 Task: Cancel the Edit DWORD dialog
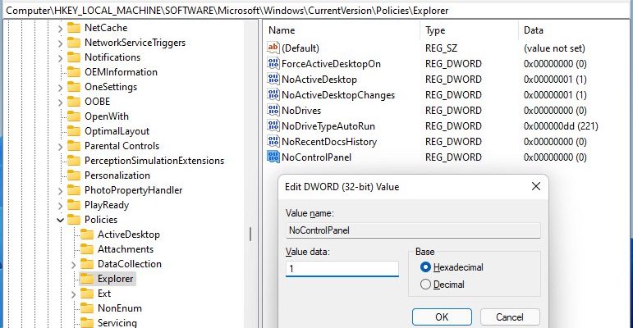coord(510,317)
